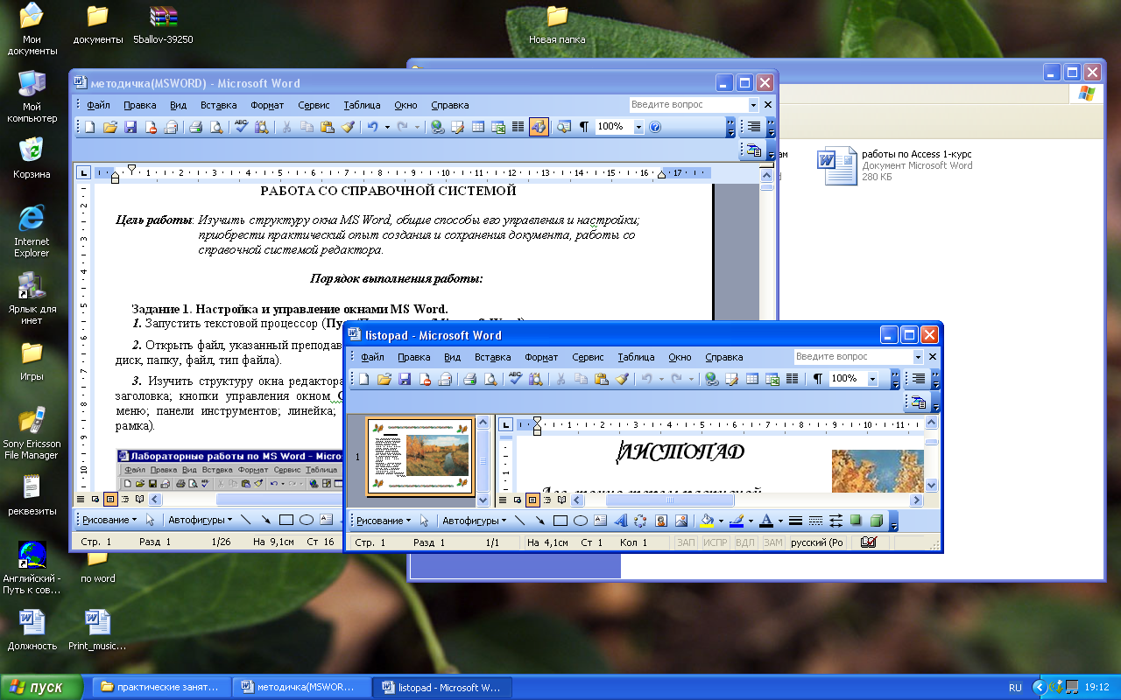
Task: Open Font Color dropdown arrow in listopad
Action: tap(780, 521)
